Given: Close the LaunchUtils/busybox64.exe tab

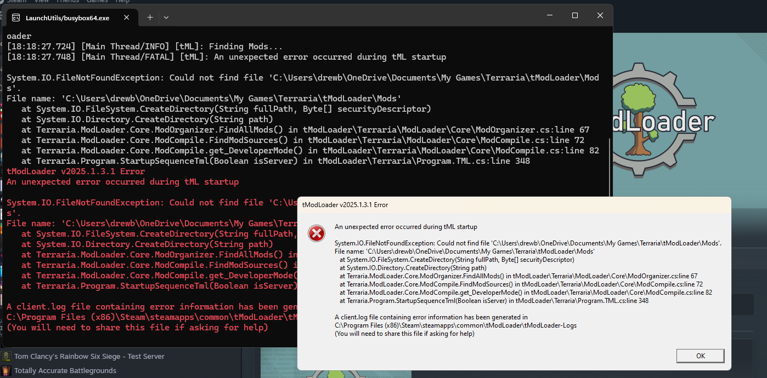Looking at the screenshot, I should pyautogui.click(x=126, y=18).
